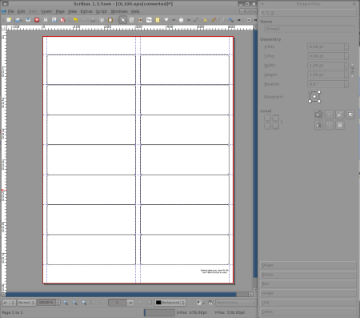Click the color management toggle icon in the bottom bar
Image resolution: width=360 pixels, height=318 pixels.
click(210, 303)
